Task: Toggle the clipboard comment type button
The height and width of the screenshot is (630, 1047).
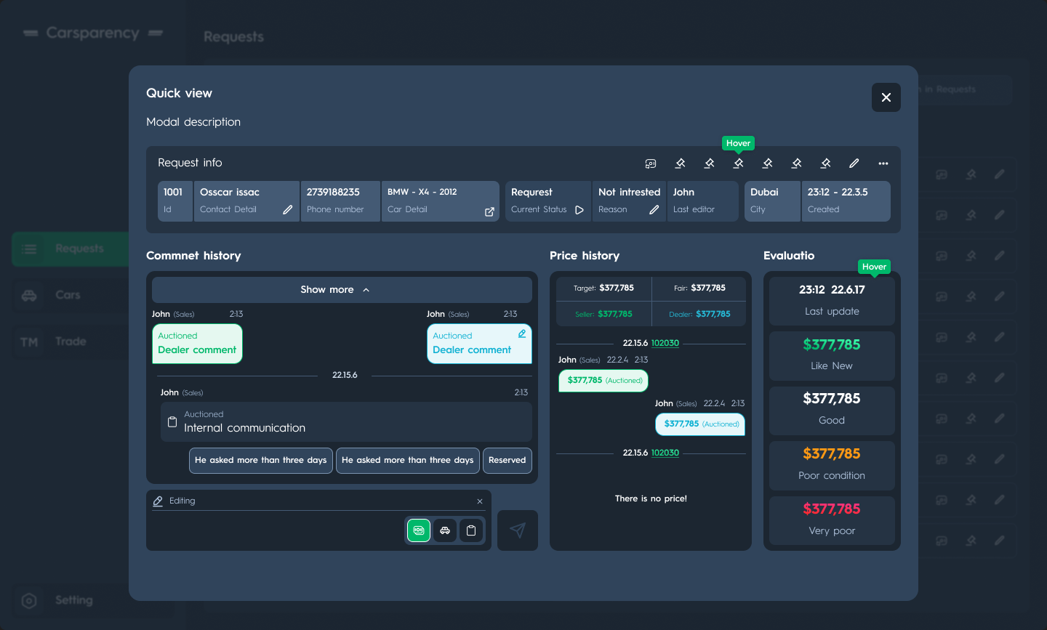Action: pos(471,530)
